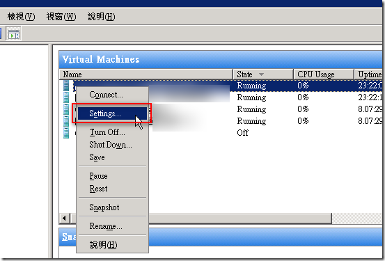The image size is (385, 261).
Task: Select Reset in the context menu
Action: coord(113,189)
